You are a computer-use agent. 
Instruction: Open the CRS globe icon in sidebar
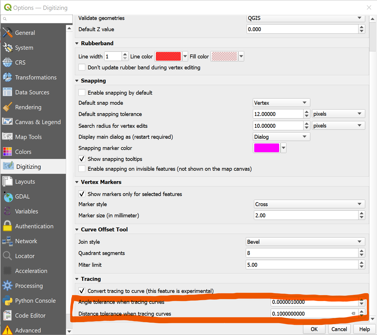8,63
